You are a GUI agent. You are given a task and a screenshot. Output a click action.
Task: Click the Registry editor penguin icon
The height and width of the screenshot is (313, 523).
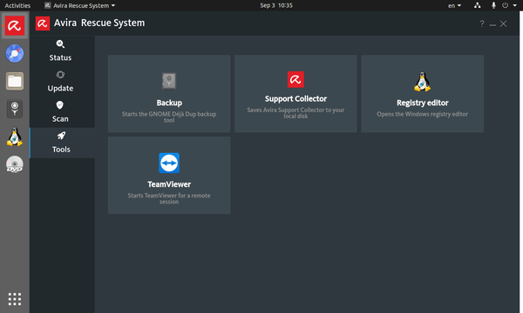pyautogui.click(x=422, y=82)
